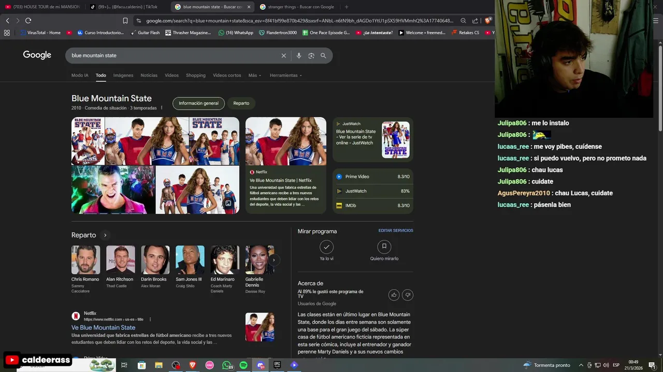Submit search with the magnifier icon

point(323,55)
